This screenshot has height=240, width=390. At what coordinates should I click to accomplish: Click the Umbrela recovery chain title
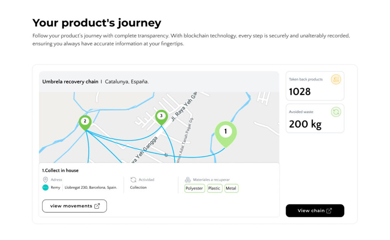70,82
